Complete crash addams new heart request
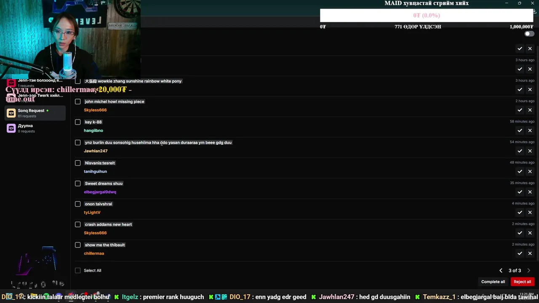Viewport: 539px width, 303px height. (x=520, y=233)
